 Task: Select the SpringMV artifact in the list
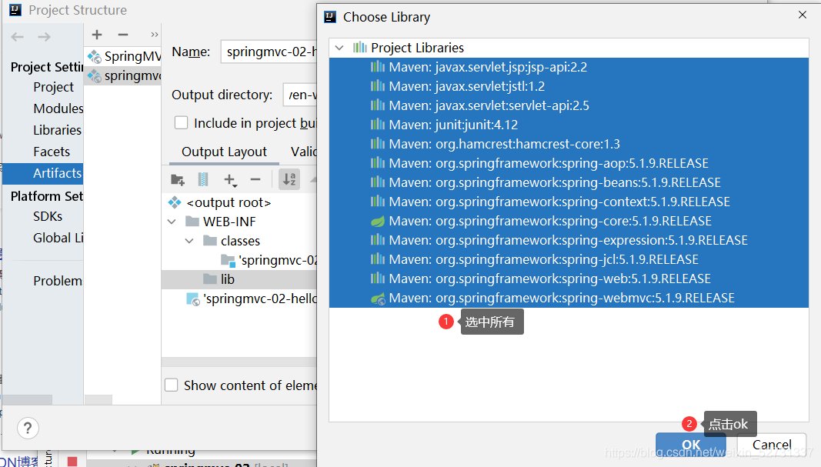(x=124, y=56)
